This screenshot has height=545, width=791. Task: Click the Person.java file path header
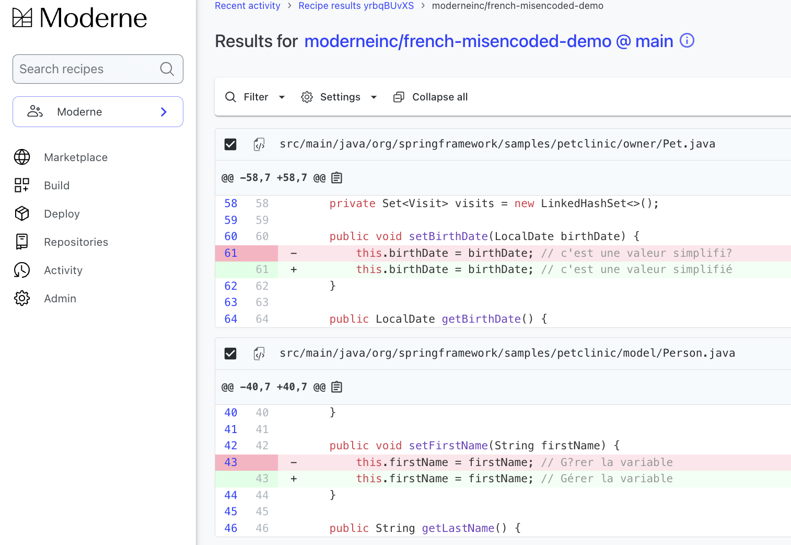(507, 353)
